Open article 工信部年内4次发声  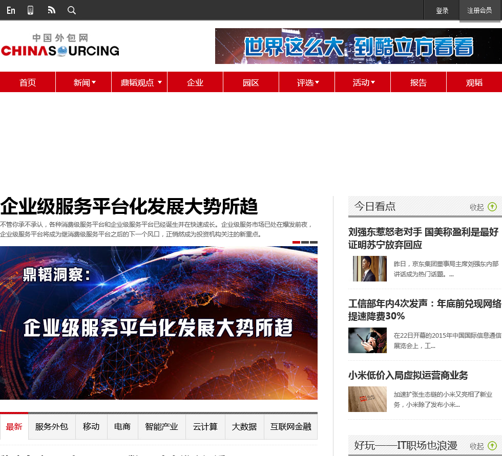[425, 310]
